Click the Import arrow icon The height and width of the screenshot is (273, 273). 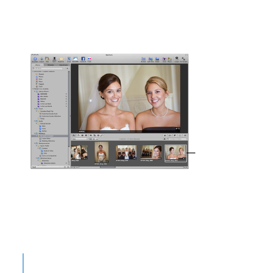[42, 59]
